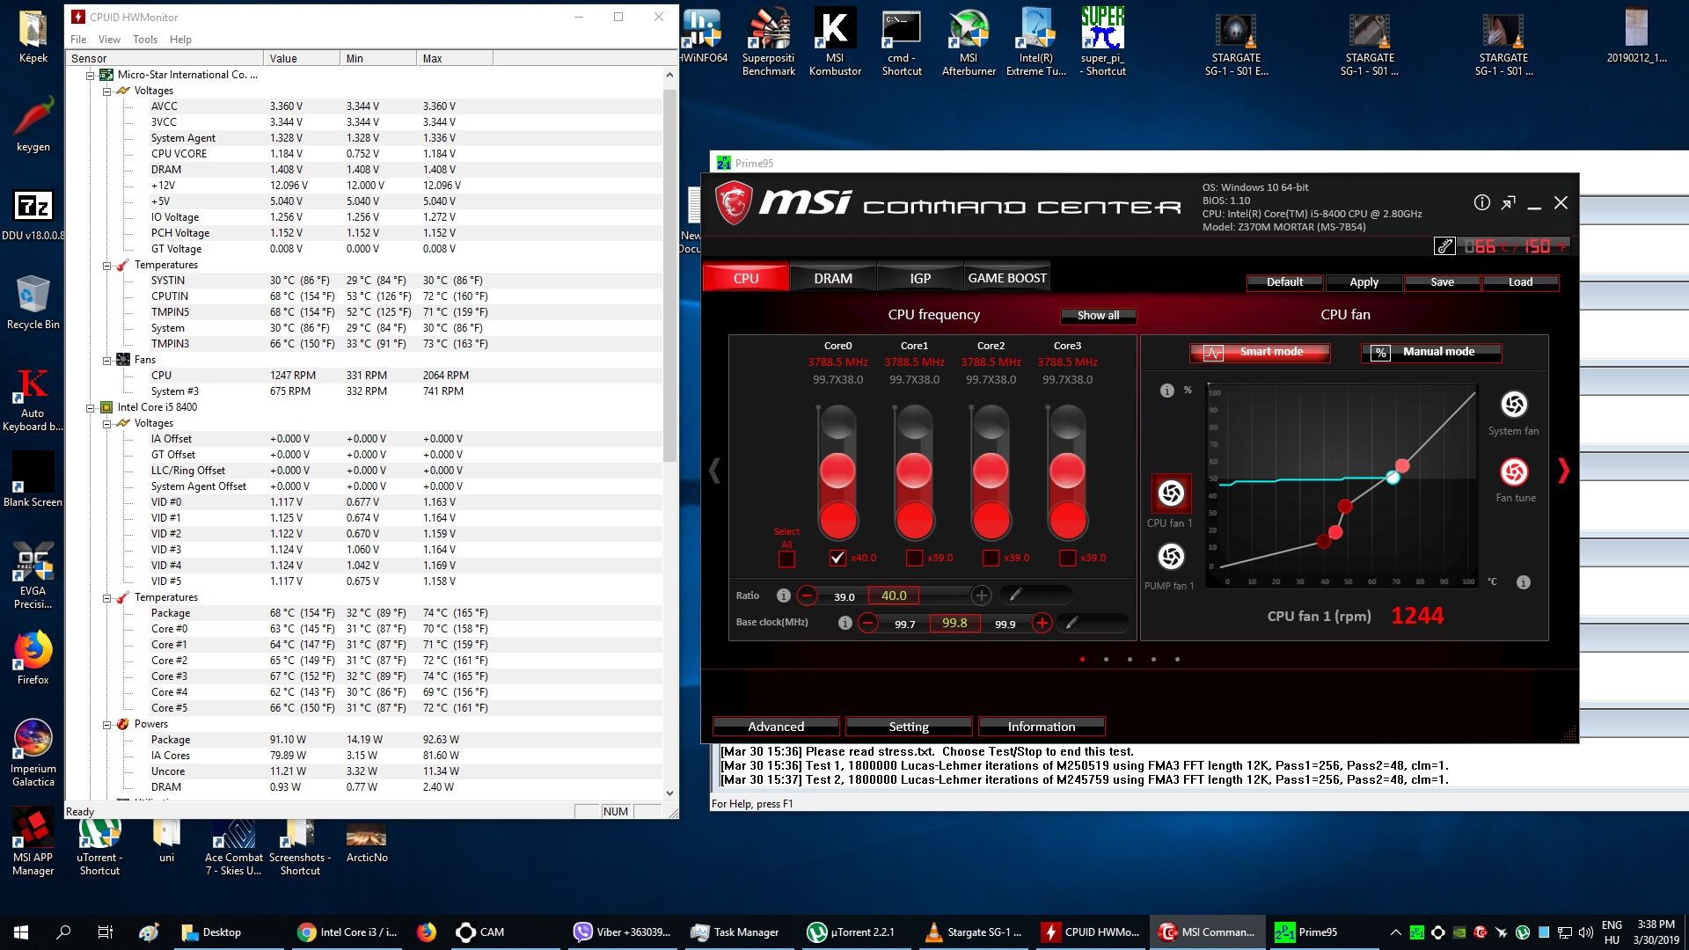Screen dimensions: 1689x950
Task: Collapse Micro-Star International tree node
Action: (x=91, y=76)
